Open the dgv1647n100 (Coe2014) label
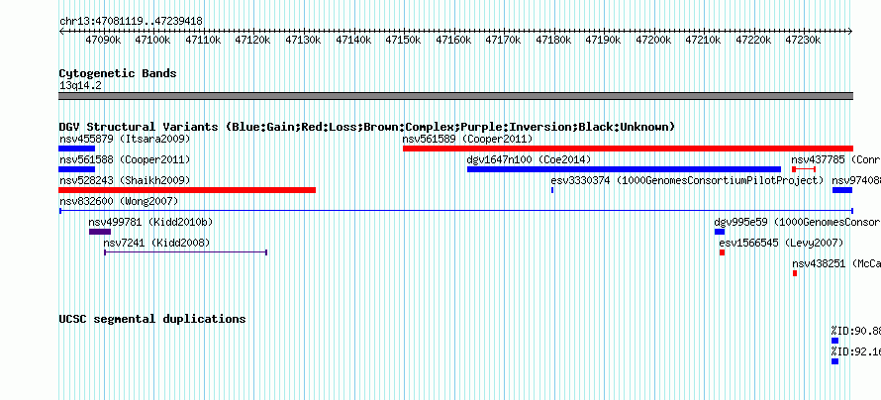Image resolution: width=881 pixels, height=400 pixels. tap(529, 160)
